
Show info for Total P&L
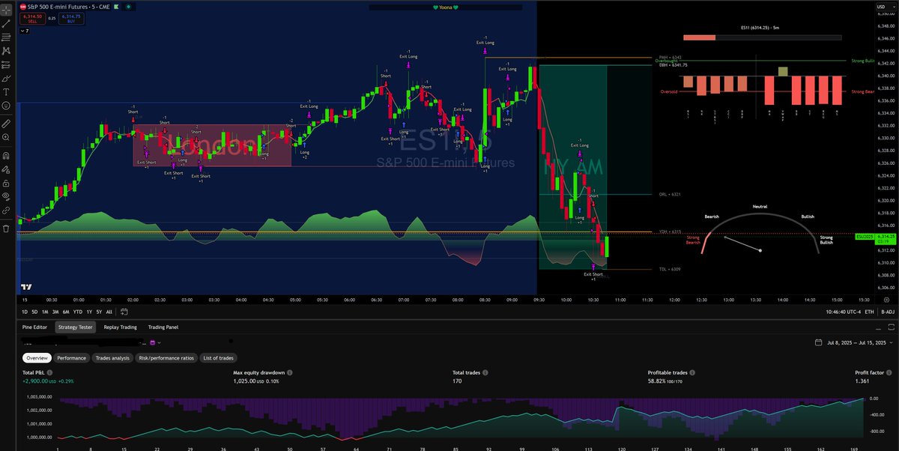click(49, 372)
